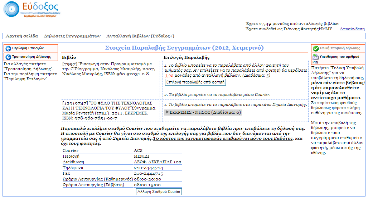Click back arrow icon beside Τροποποίηση Δήλωσης
Viewport: 368px width, 199px height.
pyautogui.click(x=8, y=57)
